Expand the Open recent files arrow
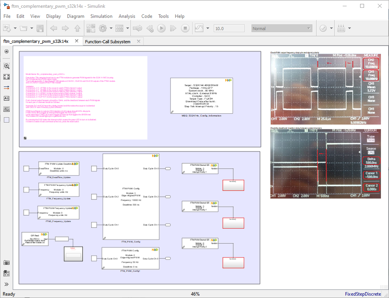The width and height of the screenshot is (389, 298). pos(32,28)
